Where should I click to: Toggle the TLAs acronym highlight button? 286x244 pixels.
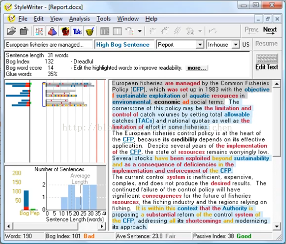coord(77,31)
